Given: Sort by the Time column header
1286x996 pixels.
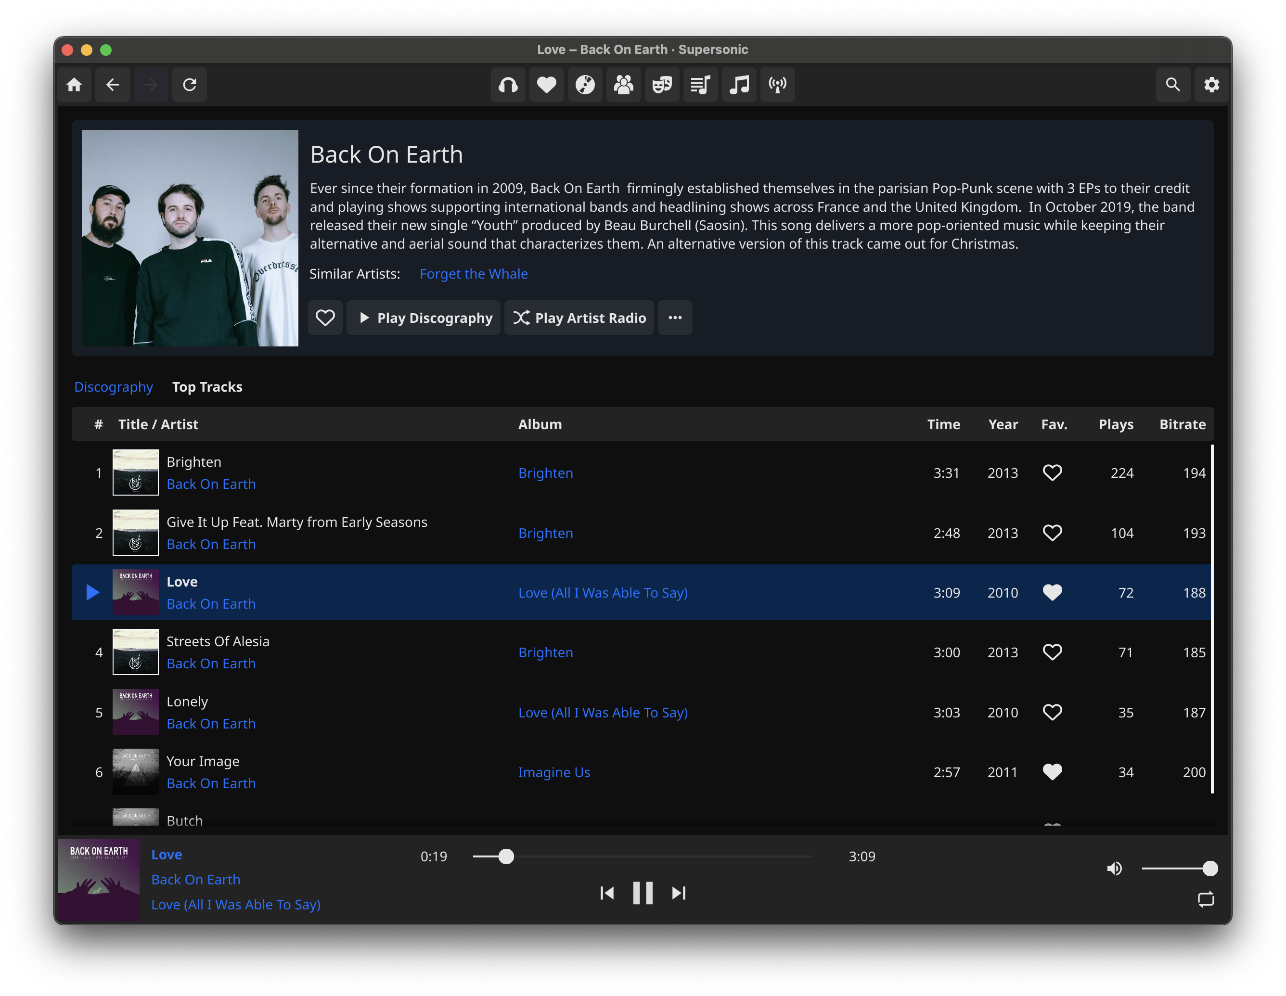Looking at the screenshot, I should tap(943, 424).
